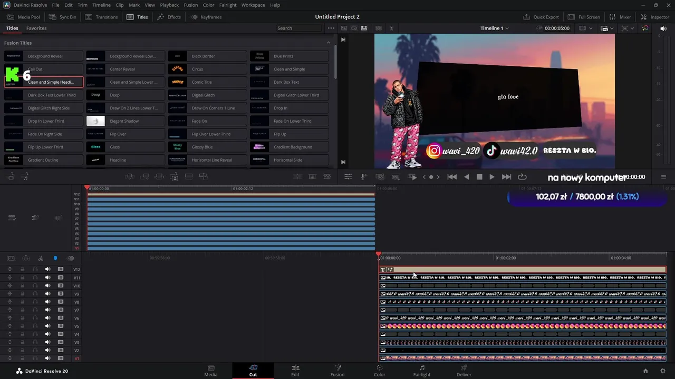The height and width of the screenshot is (379, 675).
Task: Click the Smart Insert edit icon
Action: click(130, 176)
